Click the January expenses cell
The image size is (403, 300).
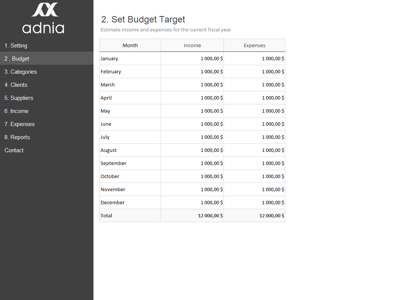pyautogui.click(x=255, y=59)
